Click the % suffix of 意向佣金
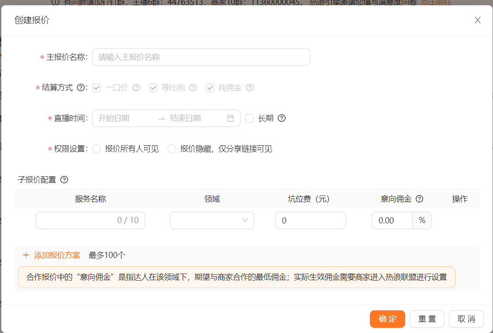The width and height of the screenshot is (493, 333). point(422,220)
